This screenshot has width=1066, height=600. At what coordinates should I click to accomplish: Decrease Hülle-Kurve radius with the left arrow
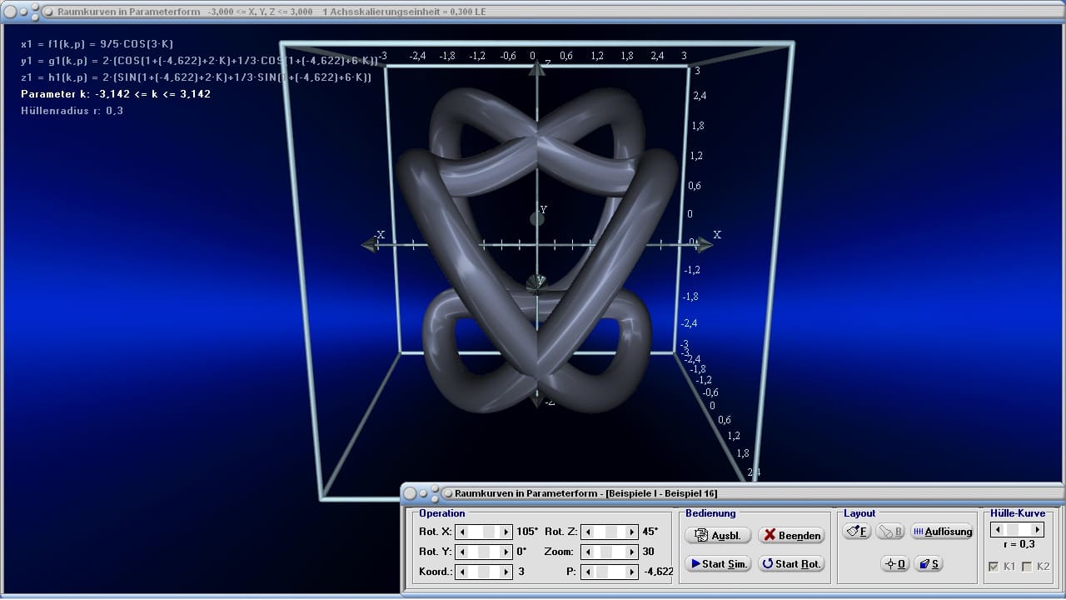coord(997,529)
